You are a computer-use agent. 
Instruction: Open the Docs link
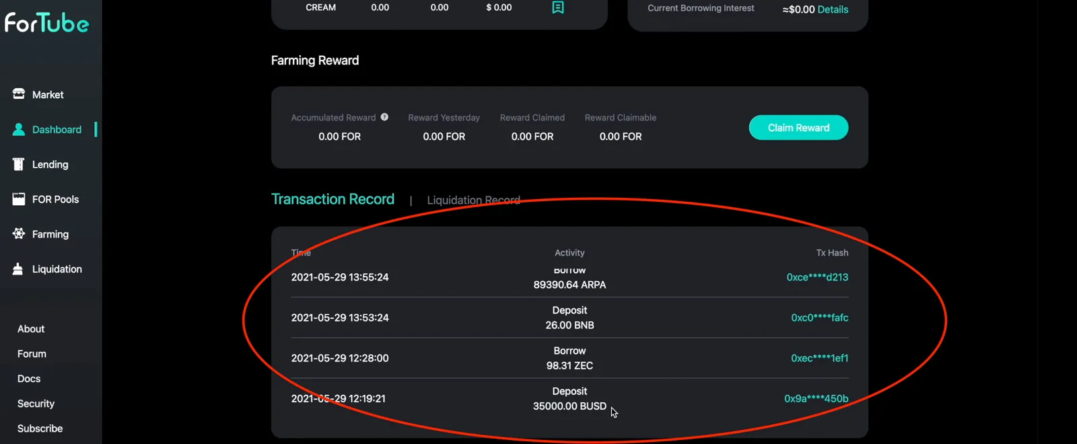pyautogui.click(x=29, y=379)
